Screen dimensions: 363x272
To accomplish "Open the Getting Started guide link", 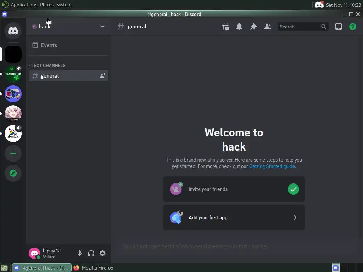I will [x=272, y=166].
